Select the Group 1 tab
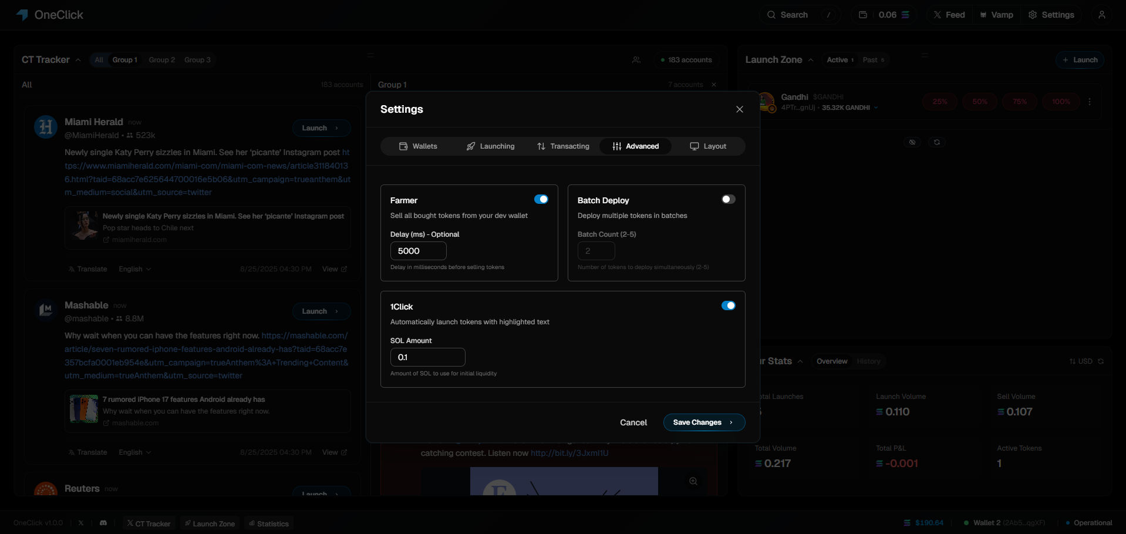Screen dimensions: 1126x534 pyautogui.click(x=125, y=60)
